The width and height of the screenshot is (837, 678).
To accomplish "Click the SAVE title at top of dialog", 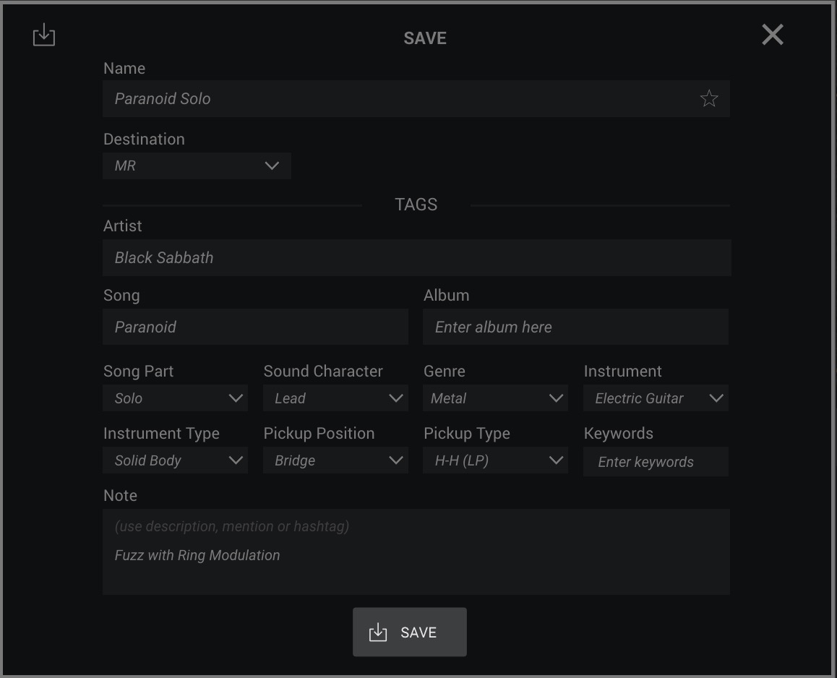I will 425,38.
